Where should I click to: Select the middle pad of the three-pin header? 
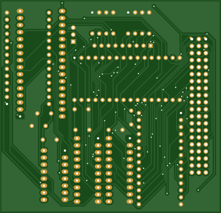[x=73, y=35]
